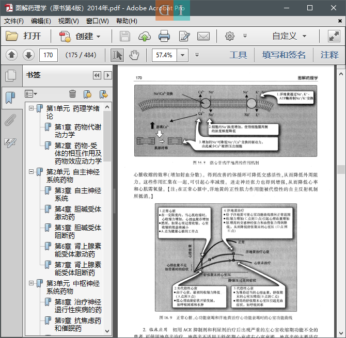The image size is (346, 338).
Task: Open bookmark 第9章 抗焦虑药和催眠药
Action: click(77, 325)
